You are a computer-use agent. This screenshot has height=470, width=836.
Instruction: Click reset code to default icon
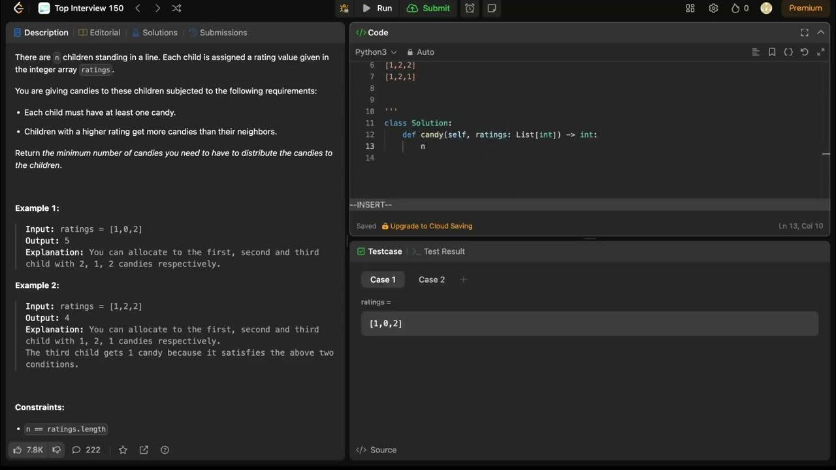tap(805, 52)
